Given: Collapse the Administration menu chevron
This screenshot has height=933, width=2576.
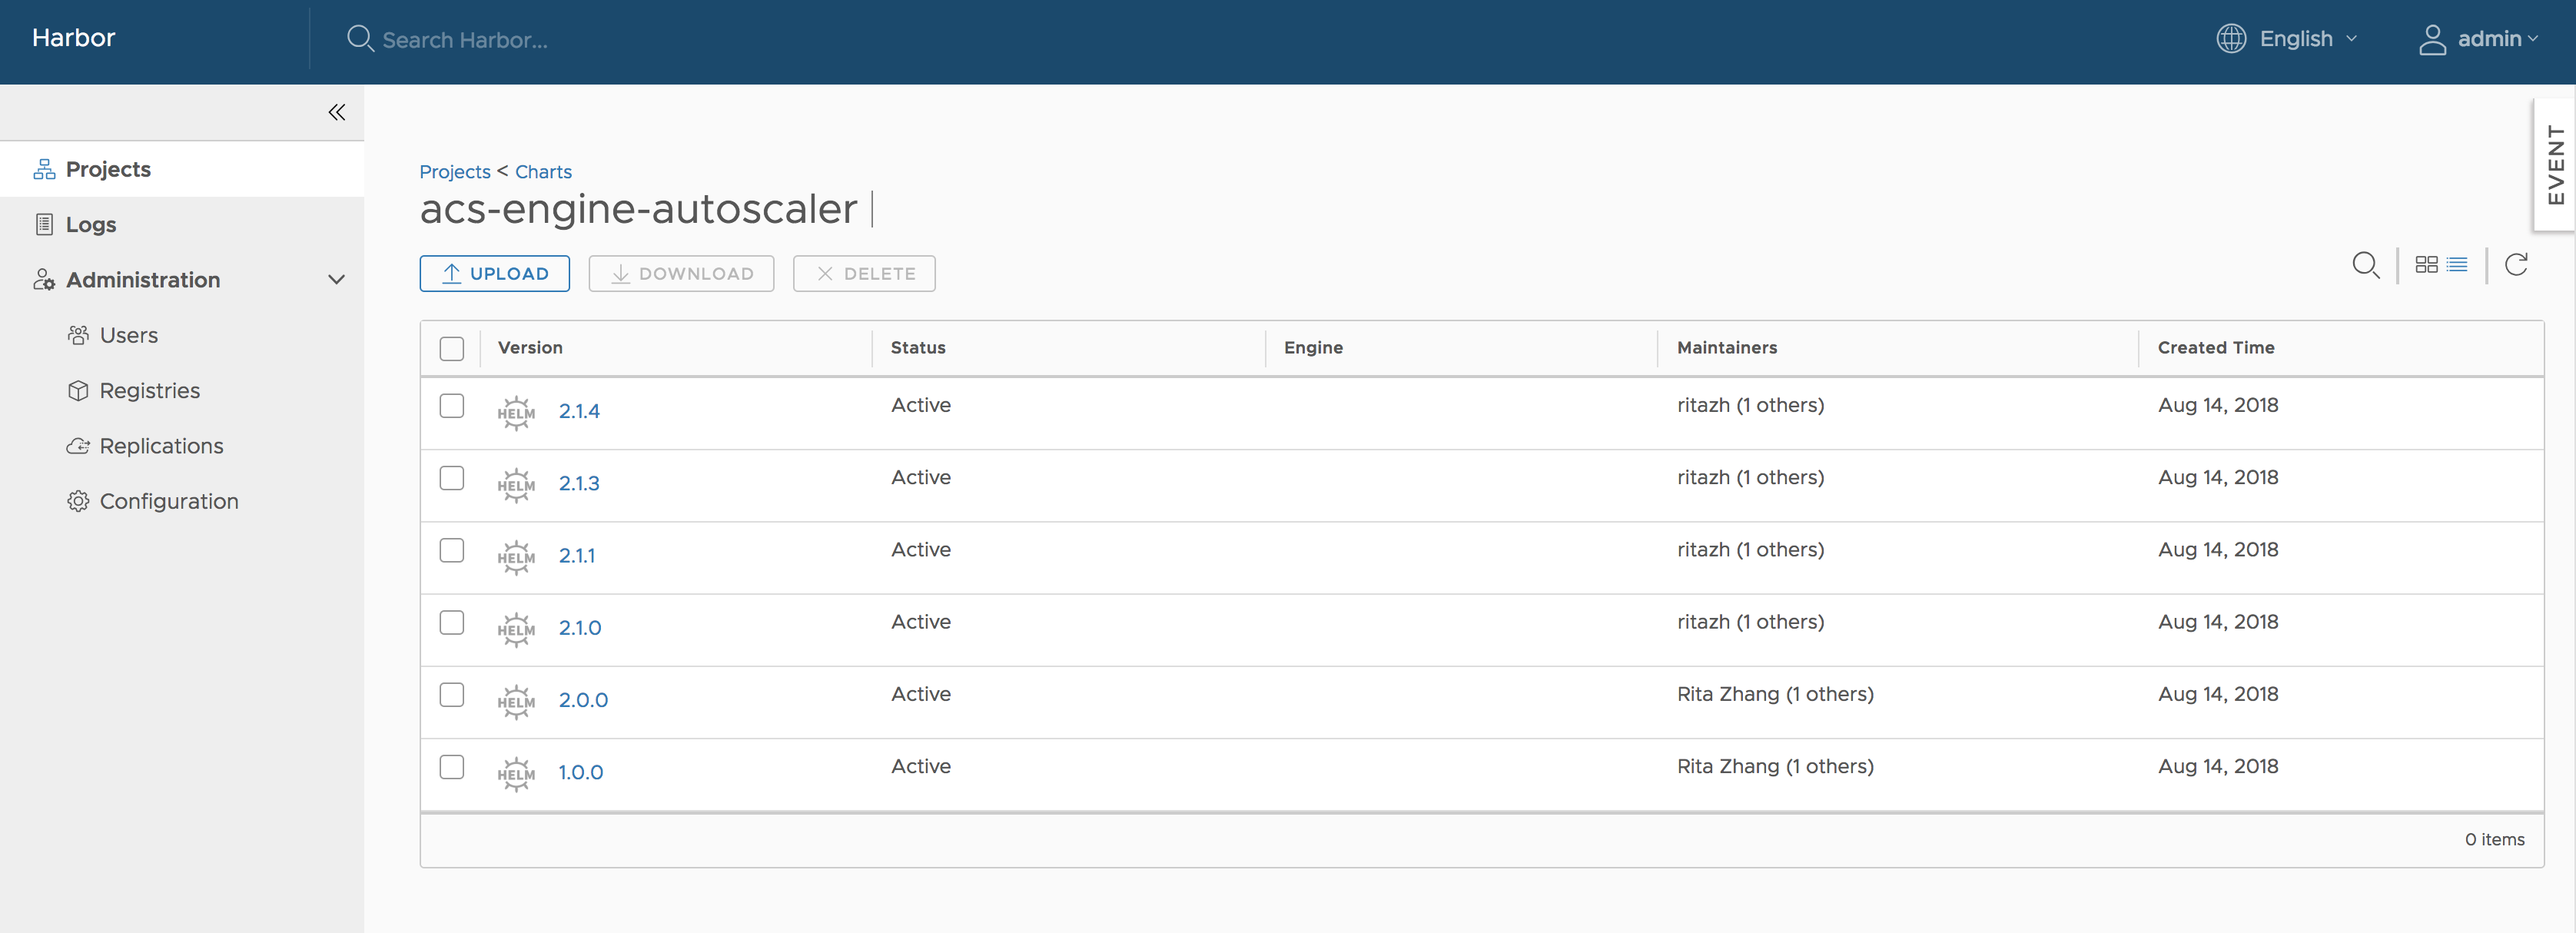Looking at the screenshot, I should 337,280.
